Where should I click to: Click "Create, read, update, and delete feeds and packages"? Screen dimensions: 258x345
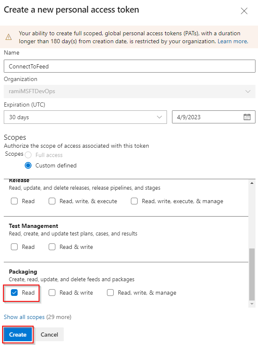(x=71, y=279)
